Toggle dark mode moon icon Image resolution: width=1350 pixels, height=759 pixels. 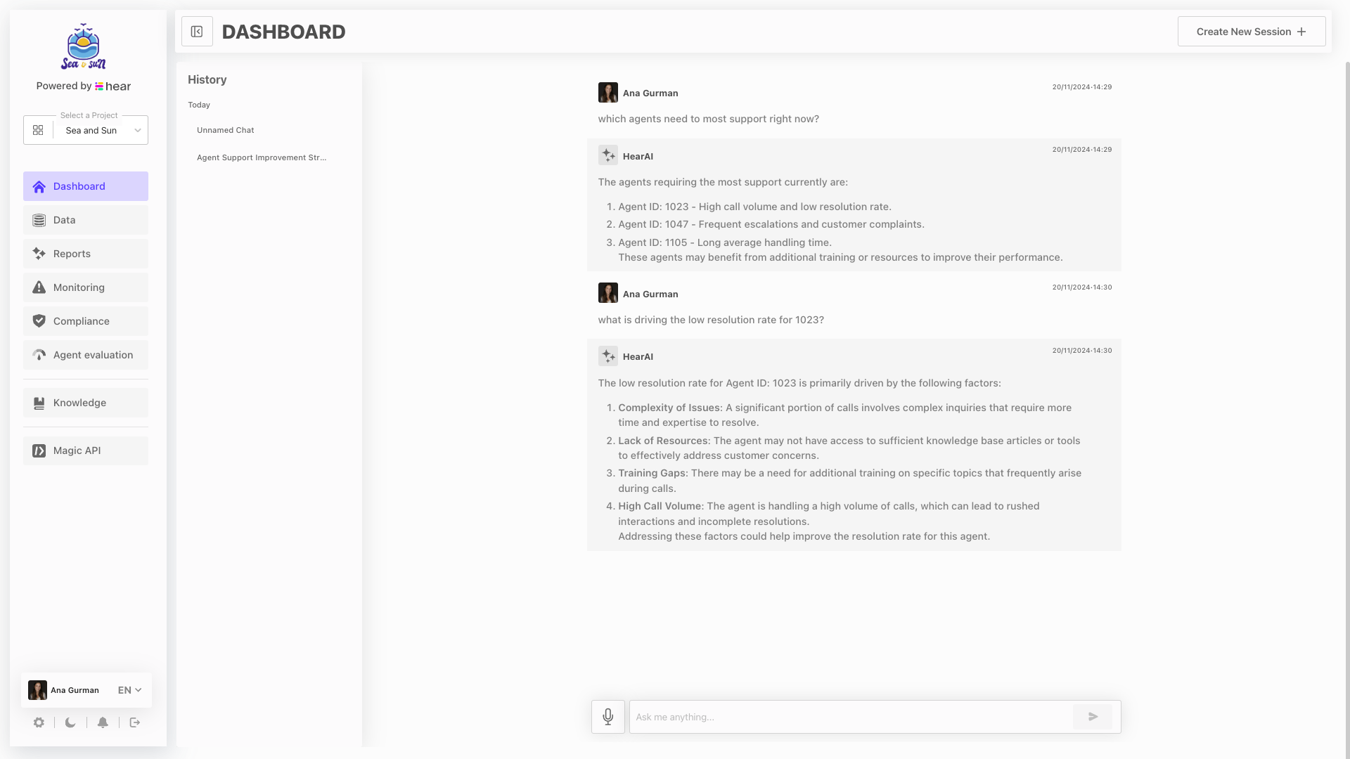[70, 722]
